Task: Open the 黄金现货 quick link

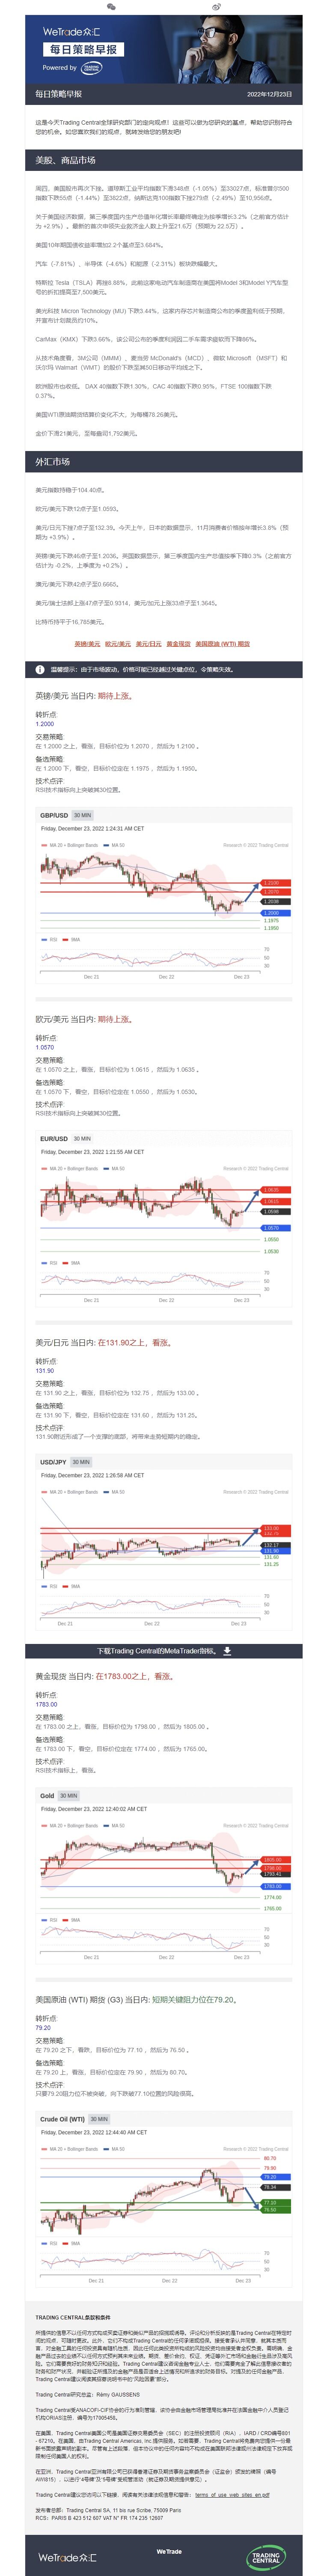Action: coord(178,644)
